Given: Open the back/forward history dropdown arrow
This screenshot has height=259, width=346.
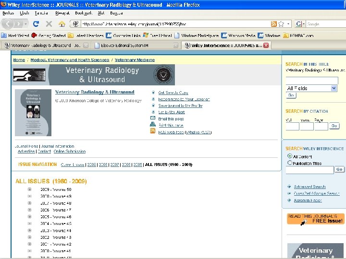Looking at the screenshot, I should click(x=26, y=24).
